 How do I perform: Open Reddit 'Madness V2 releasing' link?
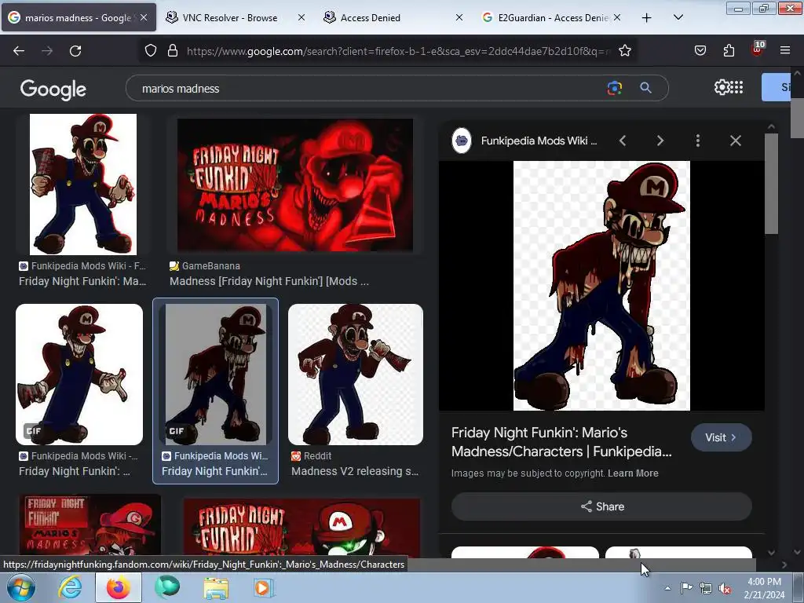pyautogui.click(x=355, y=471)
